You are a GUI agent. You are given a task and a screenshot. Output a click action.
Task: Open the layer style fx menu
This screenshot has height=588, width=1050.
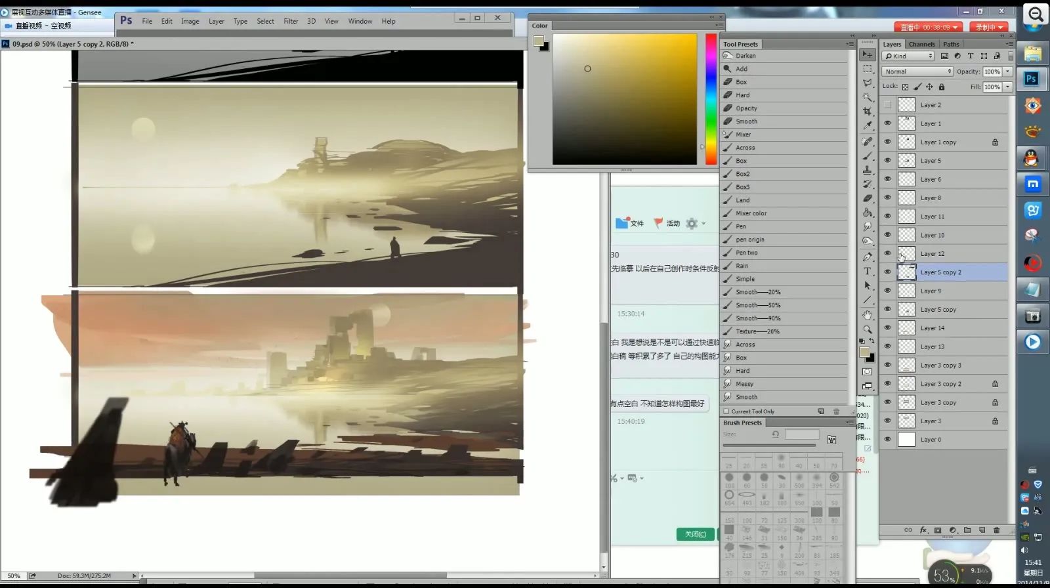pyautogui.click(x=923, y=530)
